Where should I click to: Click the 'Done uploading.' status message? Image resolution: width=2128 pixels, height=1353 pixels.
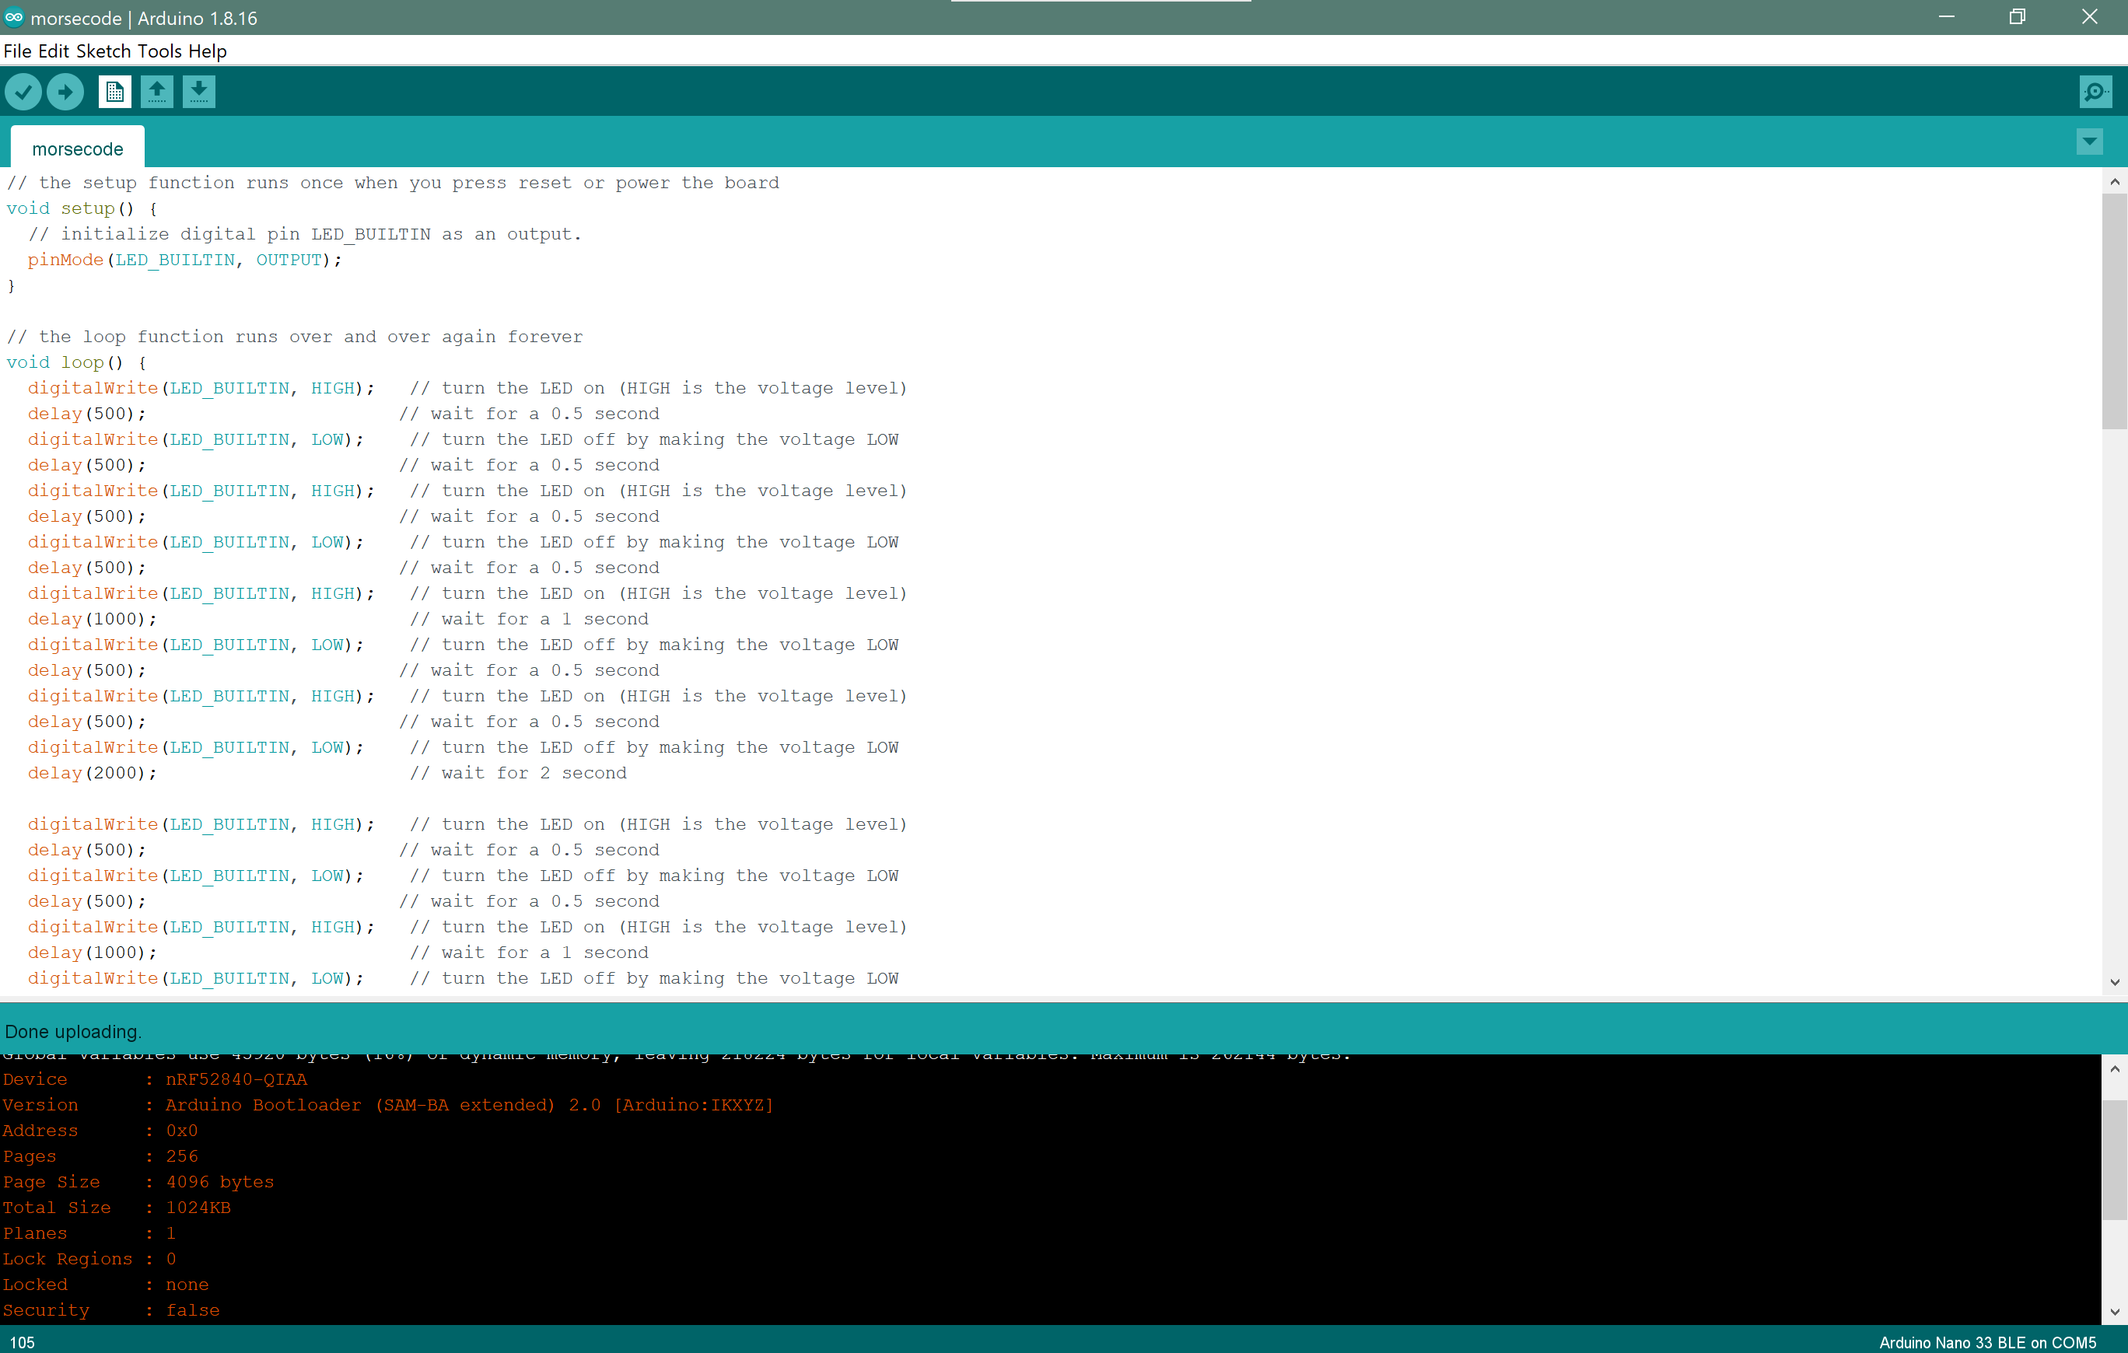(73, 1031)
